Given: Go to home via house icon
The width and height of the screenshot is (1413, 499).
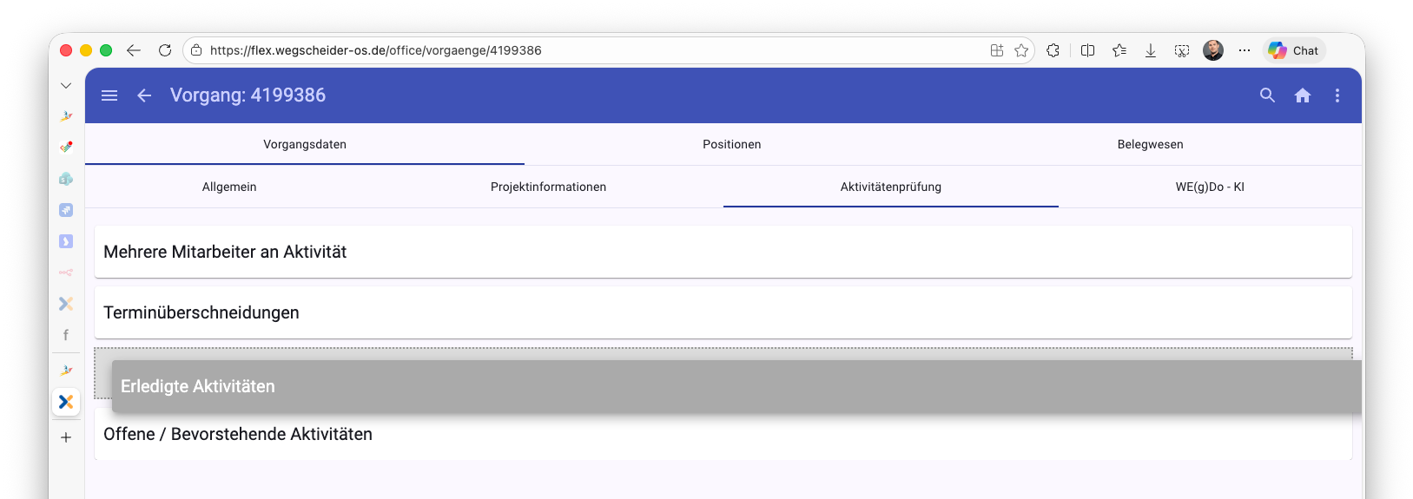Looking at the screenshot, I should (x=1302, y=95).
